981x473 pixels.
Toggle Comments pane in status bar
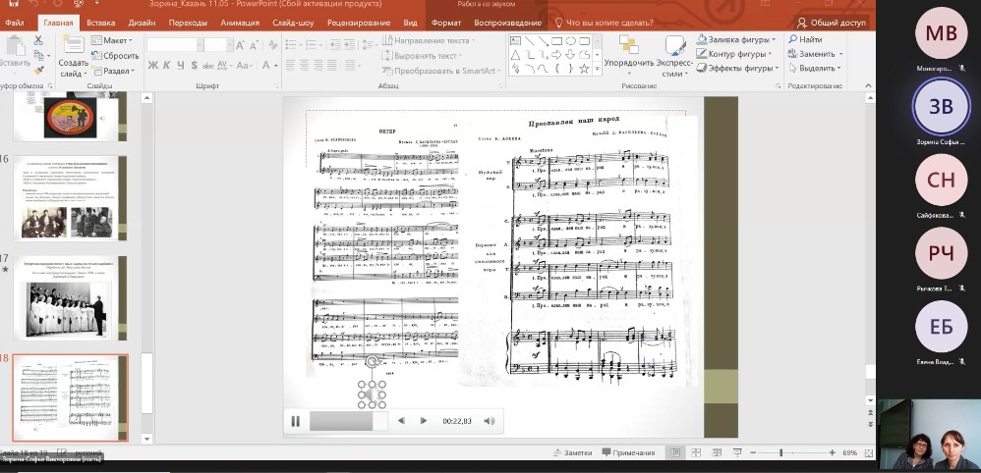point(628,453)
